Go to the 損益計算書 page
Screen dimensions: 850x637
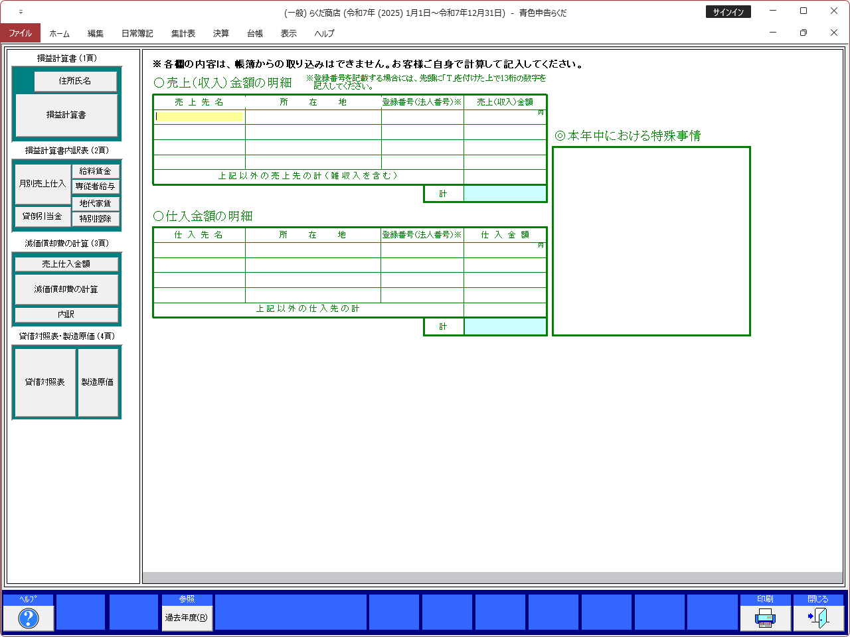click(x=66, y=115)
